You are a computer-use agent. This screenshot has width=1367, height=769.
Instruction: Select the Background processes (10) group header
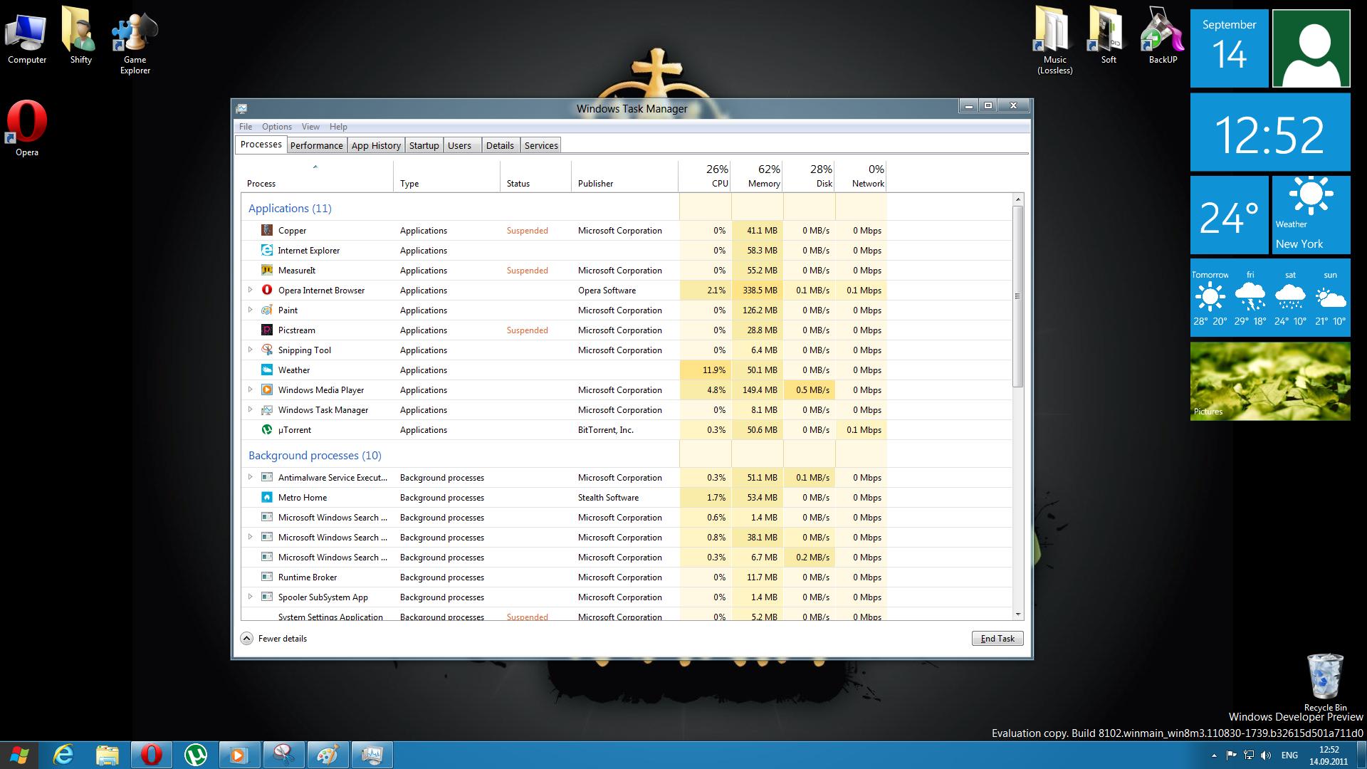click(x=315, y=455)
